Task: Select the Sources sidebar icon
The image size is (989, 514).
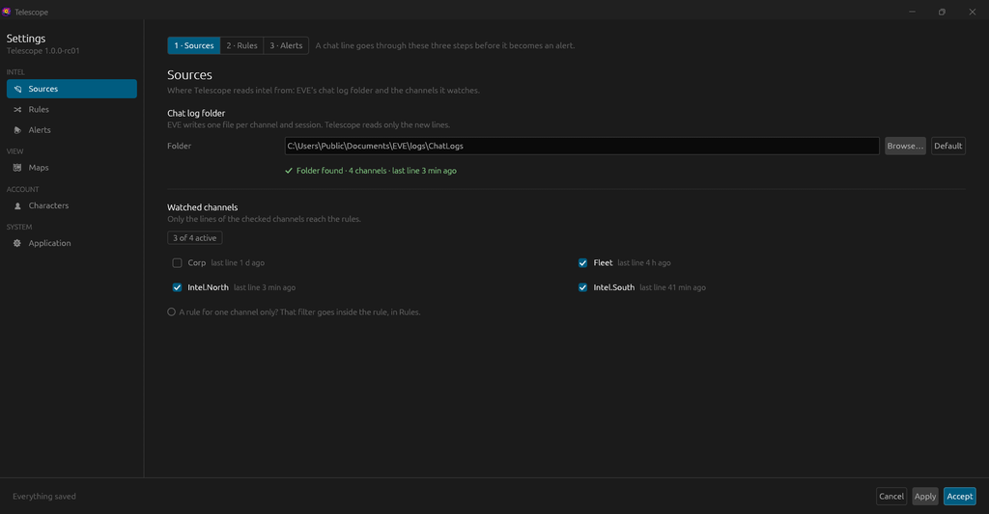Action: (17, 89)
